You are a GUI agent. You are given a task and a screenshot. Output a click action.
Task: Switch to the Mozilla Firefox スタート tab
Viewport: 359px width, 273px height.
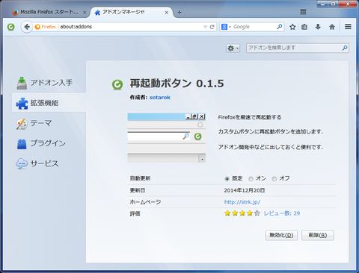coord(49,12)
